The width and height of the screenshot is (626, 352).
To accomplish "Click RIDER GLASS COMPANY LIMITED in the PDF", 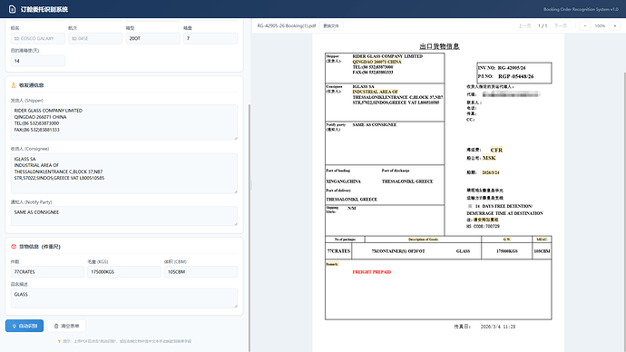I will (387, 56).
